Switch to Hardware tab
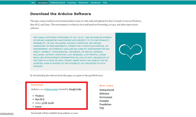Viewport: 196px width, 117px height. point(96,3)
